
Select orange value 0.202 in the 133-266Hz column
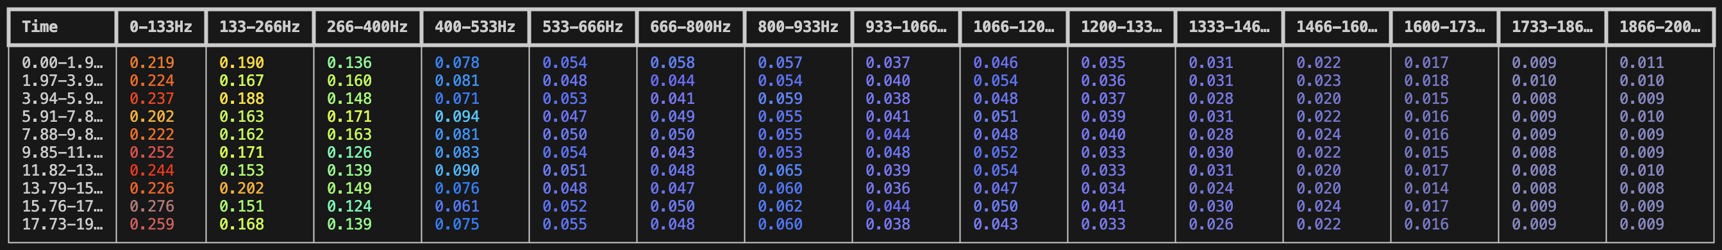(241, 189)
